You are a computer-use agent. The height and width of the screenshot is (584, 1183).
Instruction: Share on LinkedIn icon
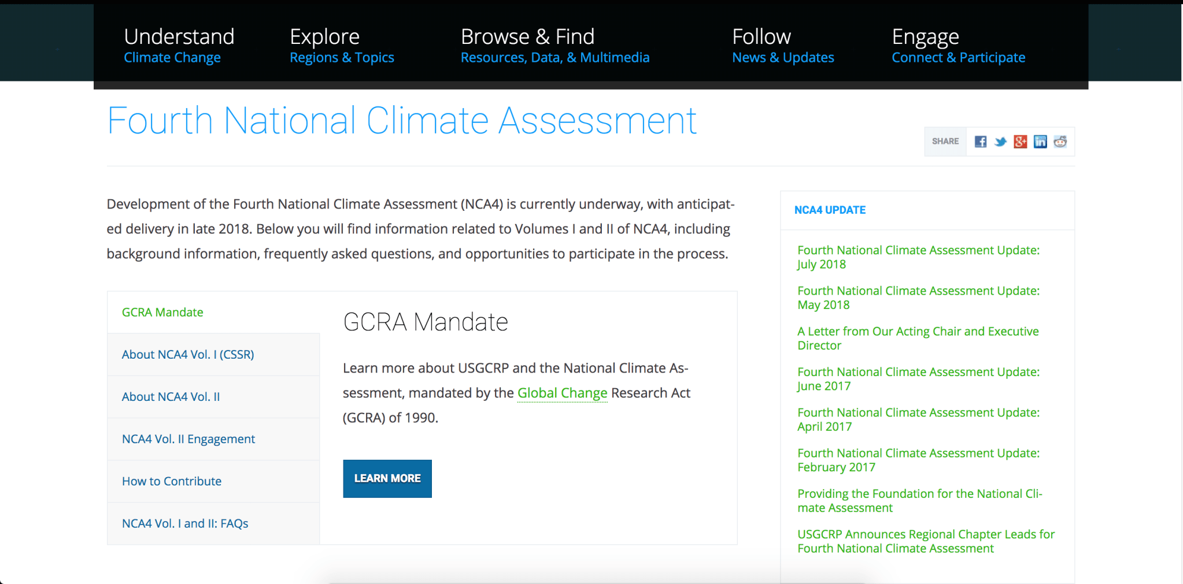point(1040,142)
